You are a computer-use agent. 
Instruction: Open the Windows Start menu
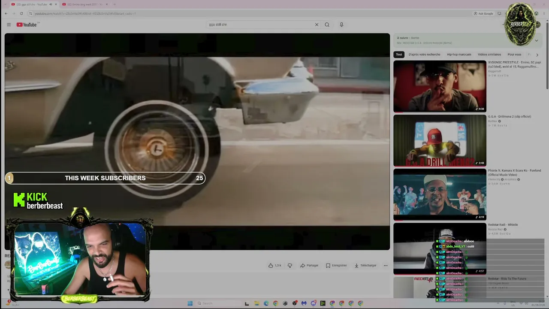point(190,303)
